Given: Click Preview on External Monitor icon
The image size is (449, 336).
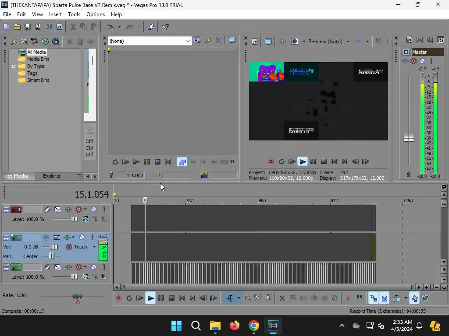Looking at the screenshot, I should (x=268, y=42).
